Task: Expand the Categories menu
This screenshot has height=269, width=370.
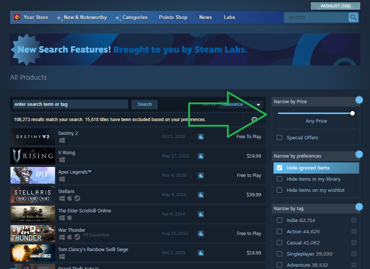Action: click(132, 17)
